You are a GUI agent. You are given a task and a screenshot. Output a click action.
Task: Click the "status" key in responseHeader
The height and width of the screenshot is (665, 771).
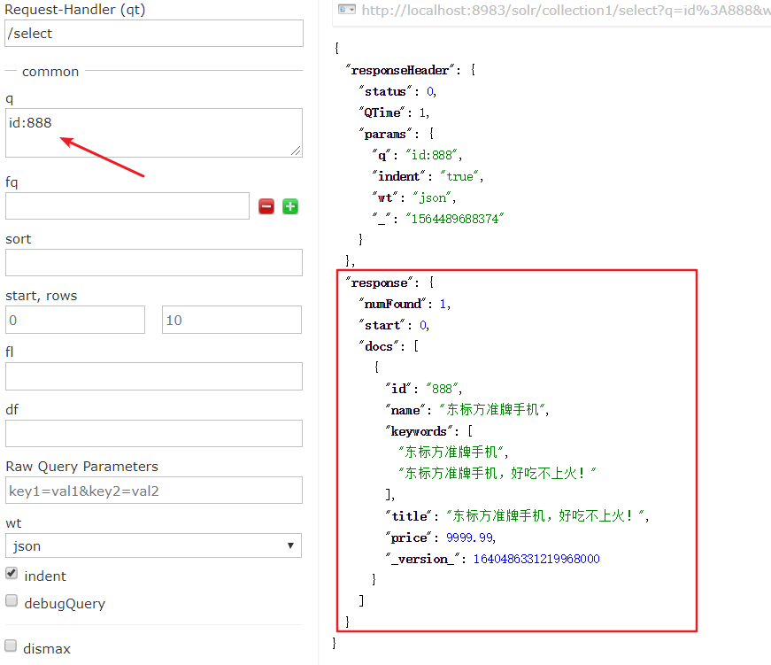tap(386, 91)
